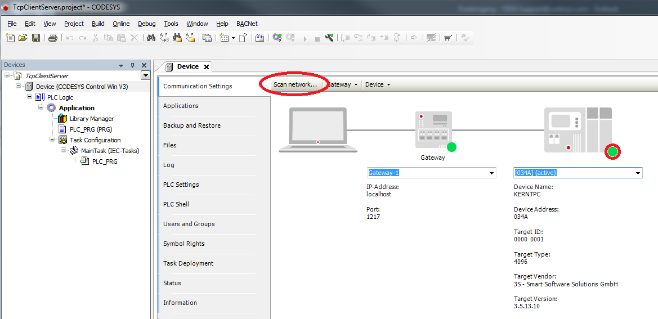658x319 pixels.
Task: Click the Library Manager books icon
Action: click(62, 119)
